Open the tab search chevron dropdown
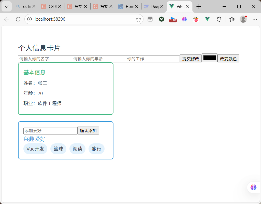The height and width of the screenshot is (204, 261). click(x=6, y=6)
